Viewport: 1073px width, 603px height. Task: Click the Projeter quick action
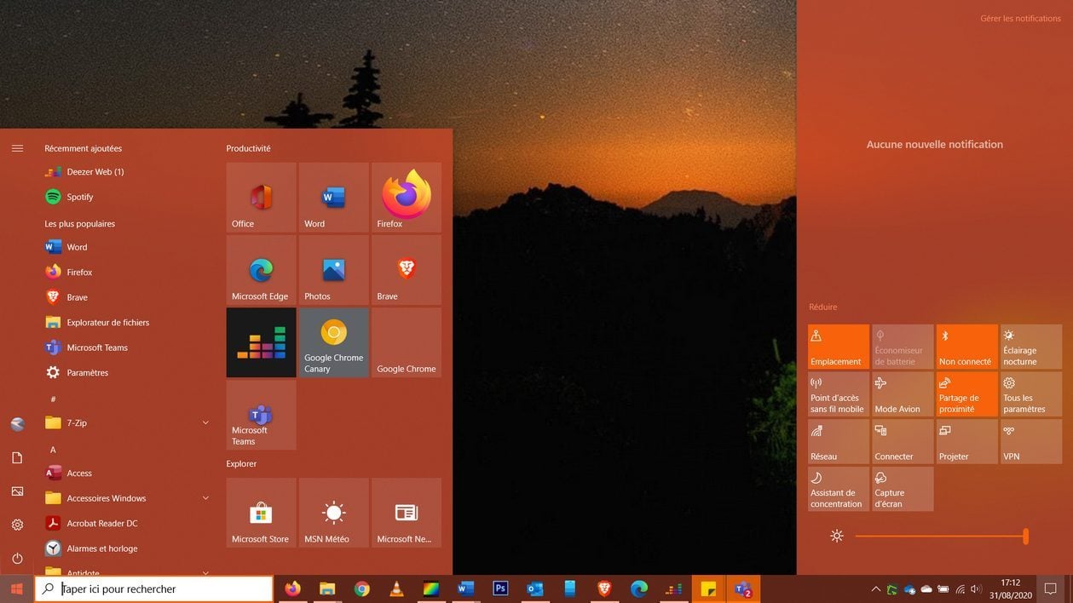[x=967, y=441]
